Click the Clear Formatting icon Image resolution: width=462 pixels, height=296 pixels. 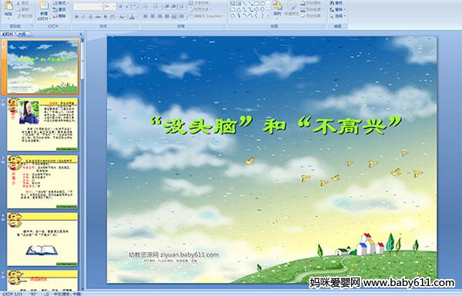pyautogui.click(x=135, y=6)
